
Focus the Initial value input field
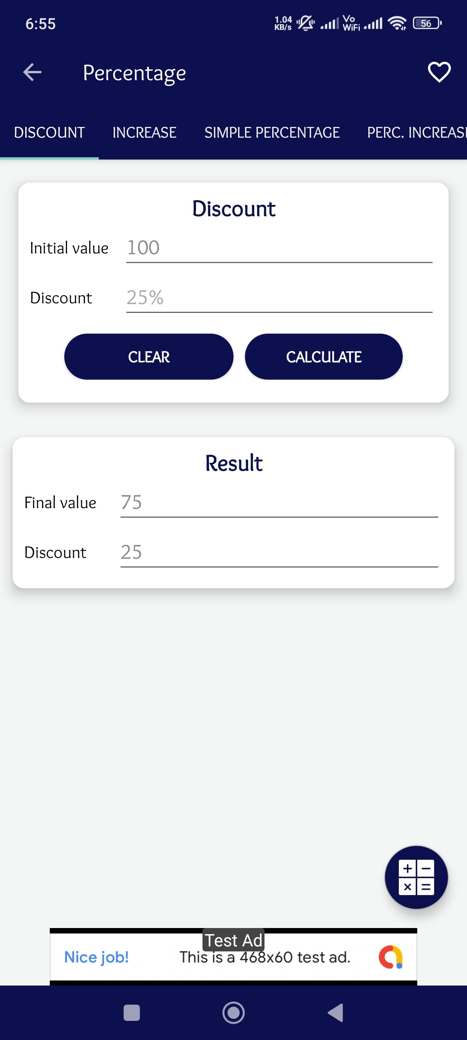pos(279,248)
